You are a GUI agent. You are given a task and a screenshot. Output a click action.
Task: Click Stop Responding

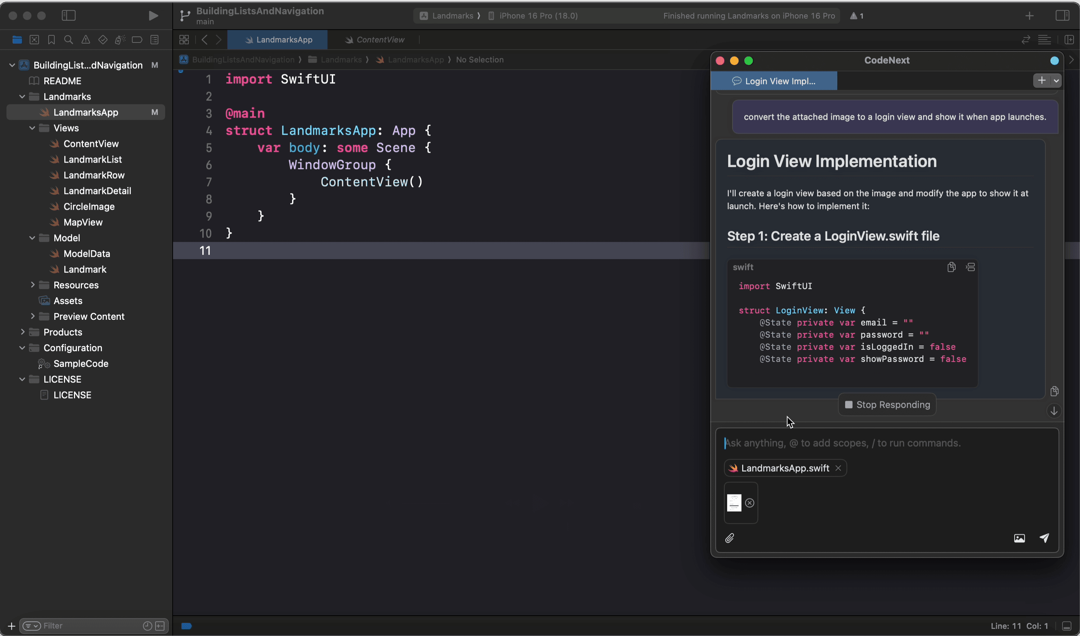point(887,404)
